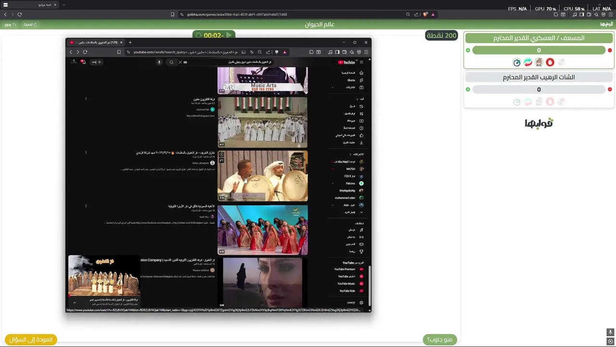616x347 pixels.
Task: Go back in the YouTube browser window
Action: tap(71, 52)
